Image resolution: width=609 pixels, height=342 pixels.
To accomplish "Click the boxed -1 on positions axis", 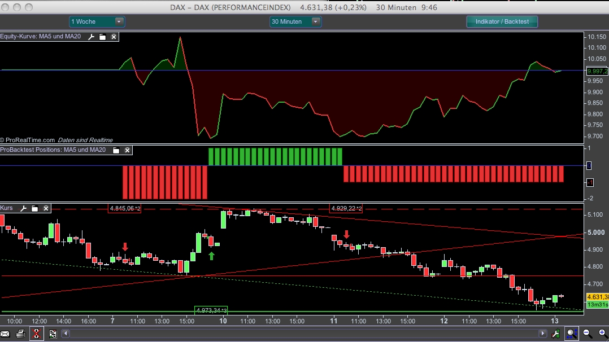I will [x=590, y=182].
